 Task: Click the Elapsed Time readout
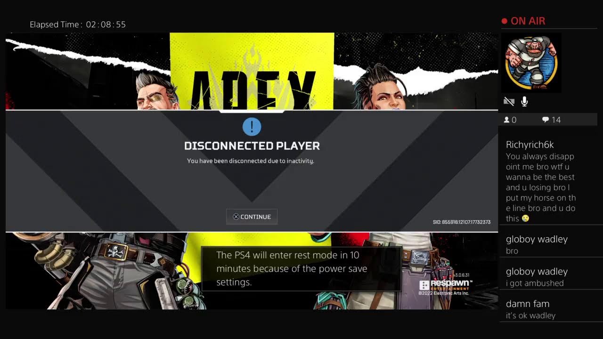pos(78,24)
